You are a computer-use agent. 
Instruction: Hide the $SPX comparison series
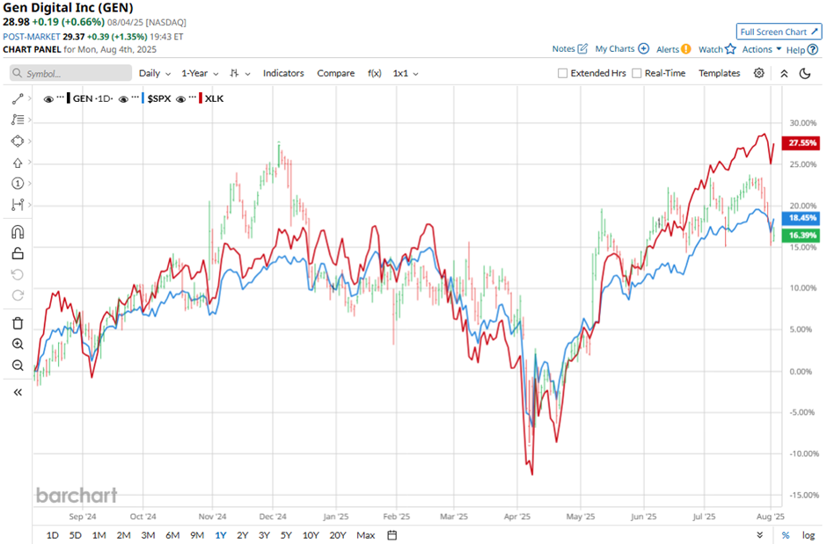tap(123, 99)
